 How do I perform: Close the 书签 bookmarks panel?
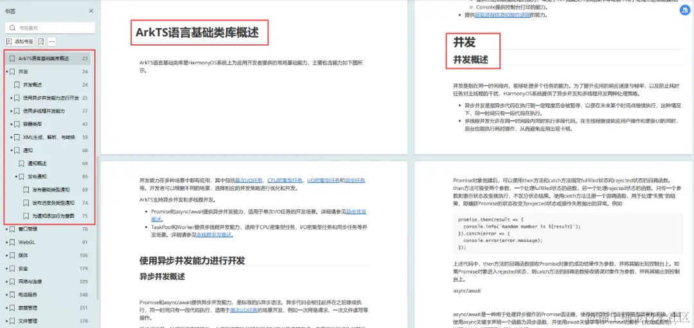pos(91,11)
